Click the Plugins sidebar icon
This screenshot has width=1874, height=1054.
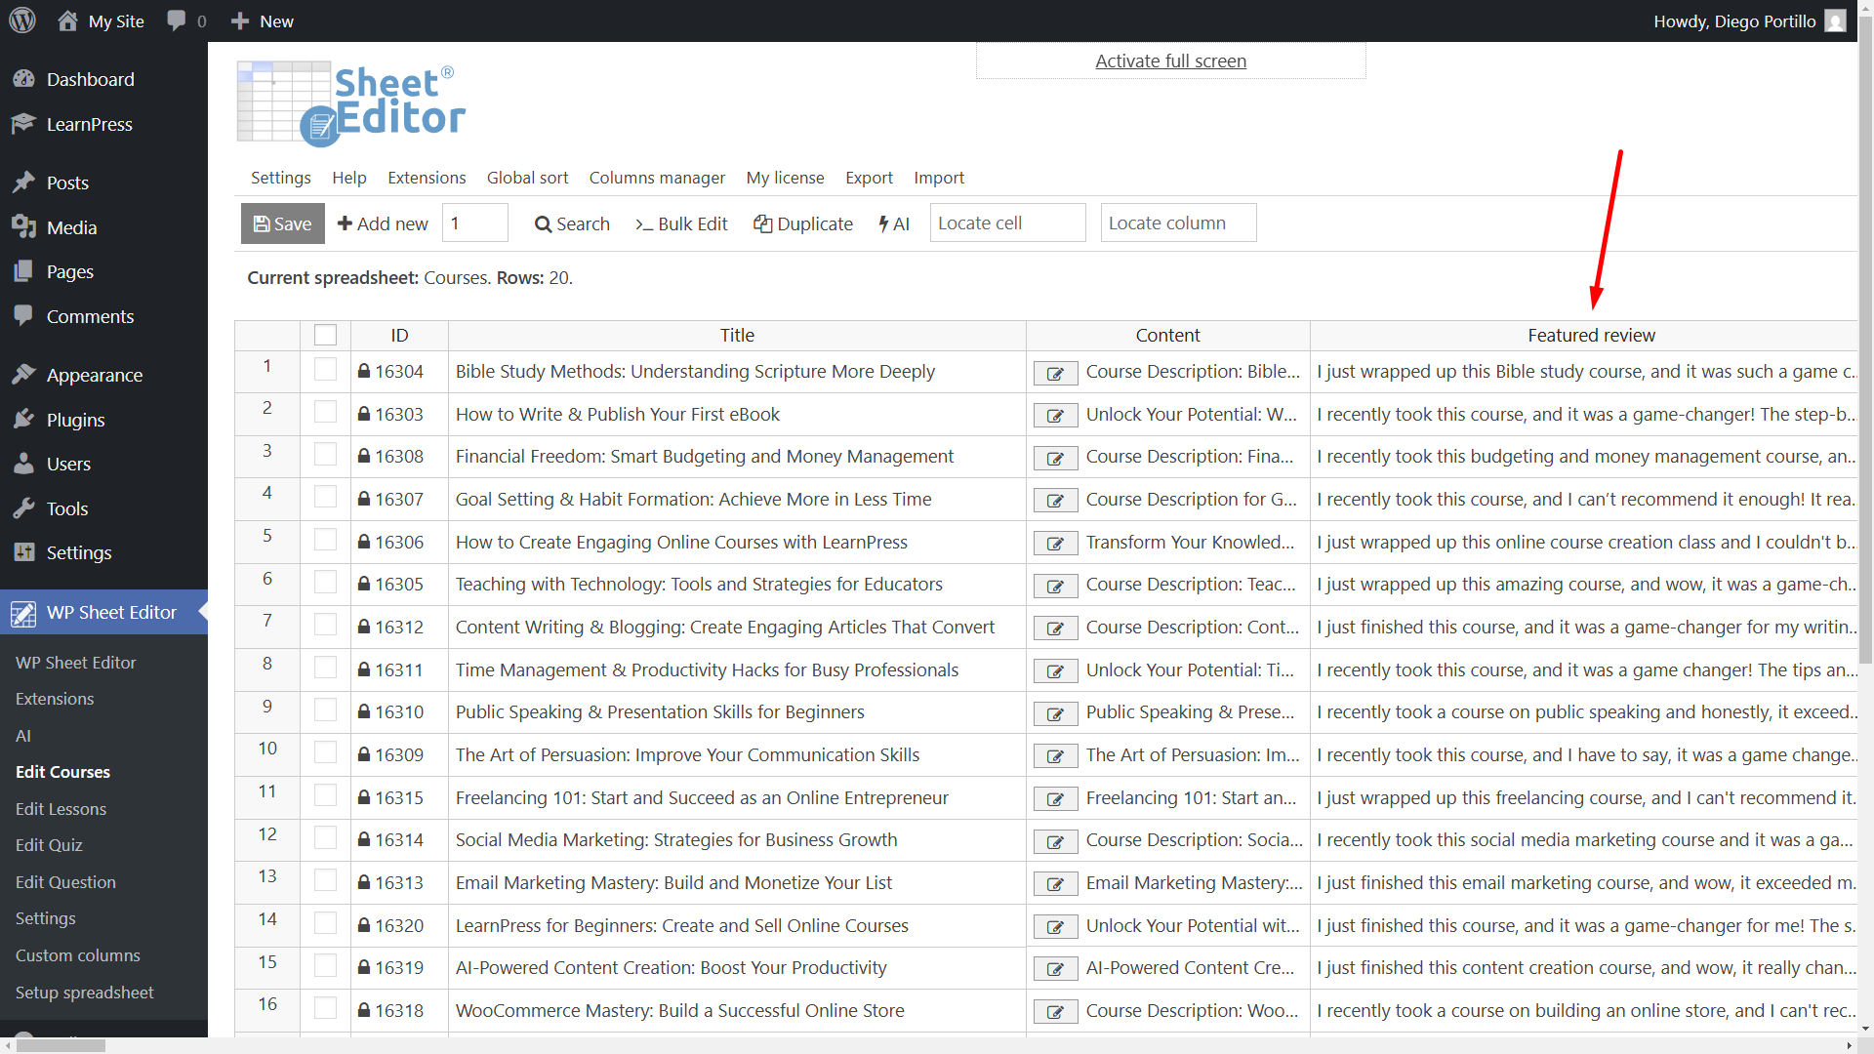(23, 420)
